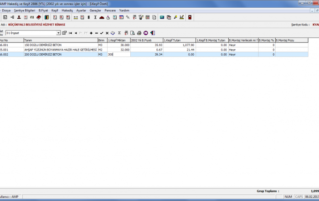
Task: Click the quantity field containing 300
Action: click(x=118, y=54)
